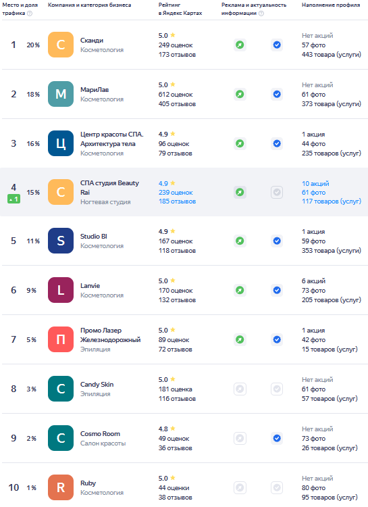The image size is (368, 507).
Task: Click '6 акций' in Lanvie row
Action: pyautogui.click(x=313, y=281)
